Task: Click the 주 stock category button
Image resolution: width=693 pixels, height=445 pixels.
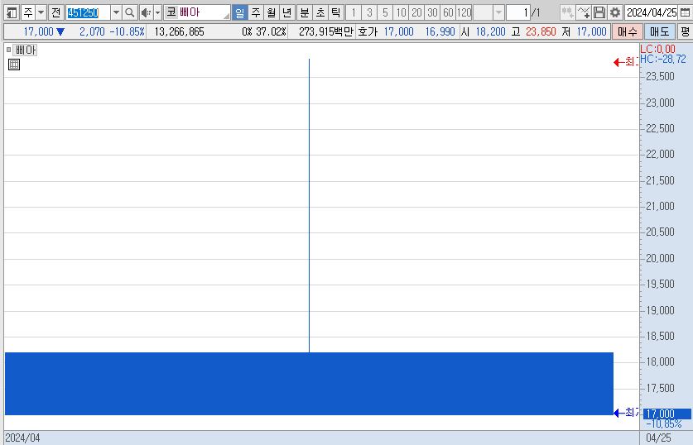Action: tap(28, 12)
